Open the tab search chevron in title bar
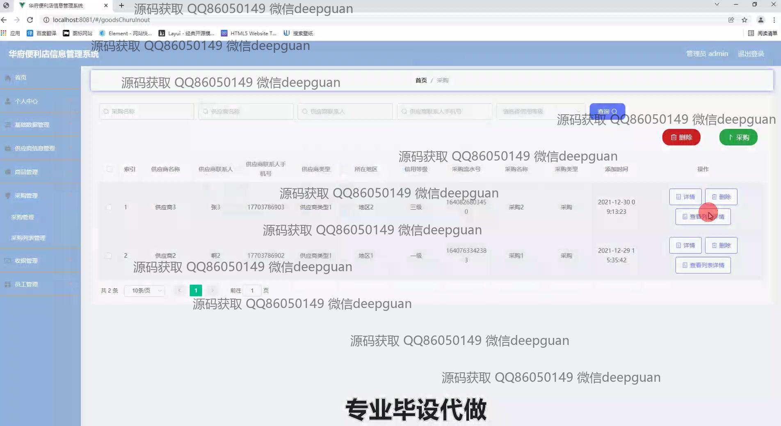This screenshot has height=426, width=781. click(x=717, y=5)
